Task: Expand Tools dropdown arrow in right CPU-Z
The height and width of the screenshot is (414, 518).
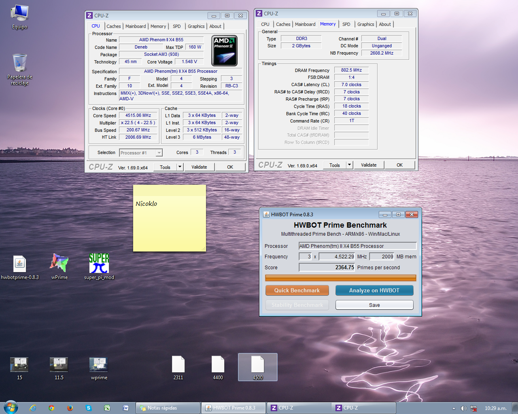Action: (349, 165)
